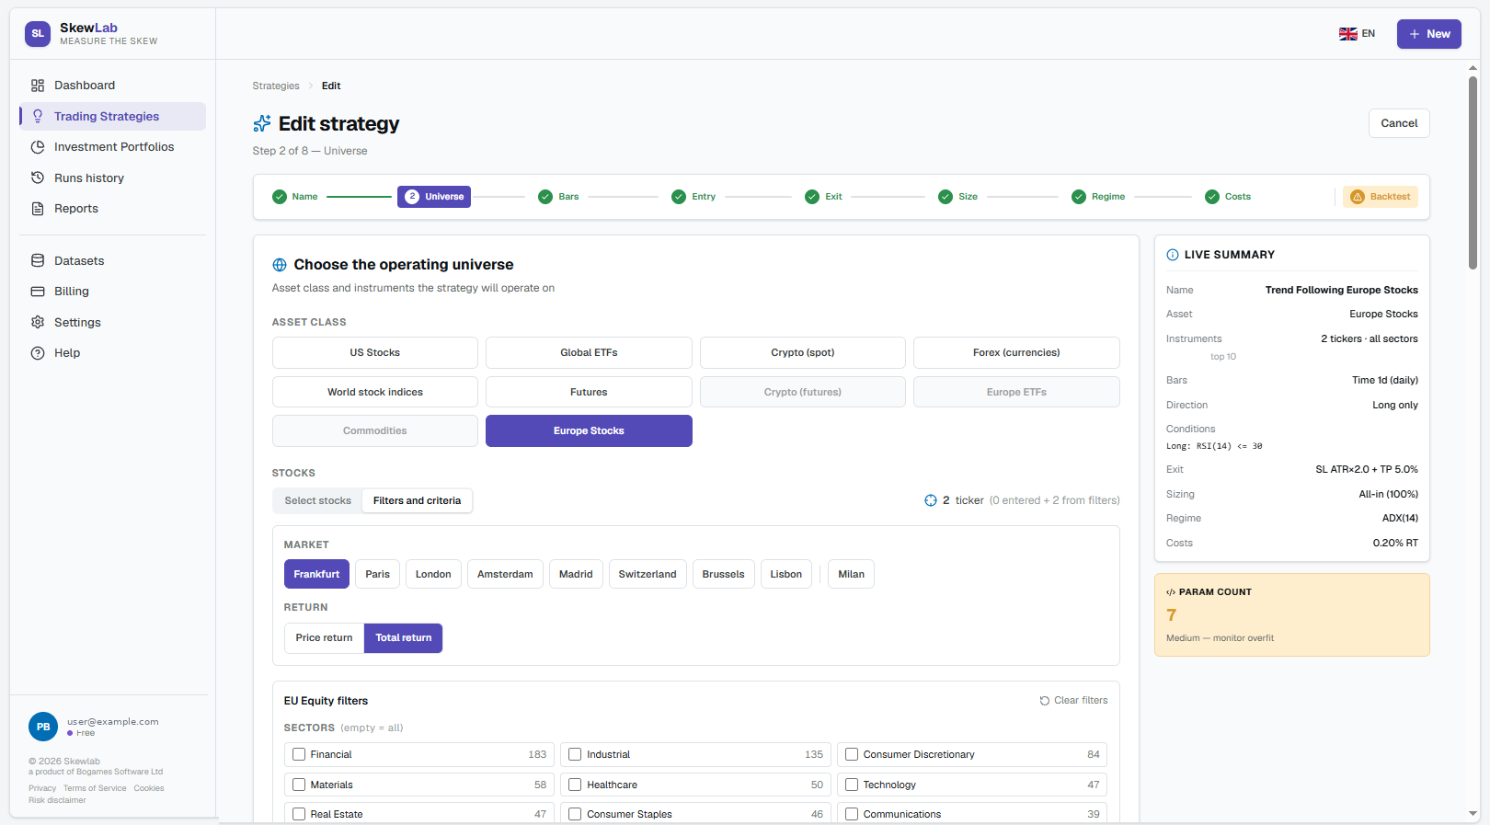The width and height of the screenshot is (1490, 825).
Task: Choose the Amsterdam market
Action: (505, 574)
